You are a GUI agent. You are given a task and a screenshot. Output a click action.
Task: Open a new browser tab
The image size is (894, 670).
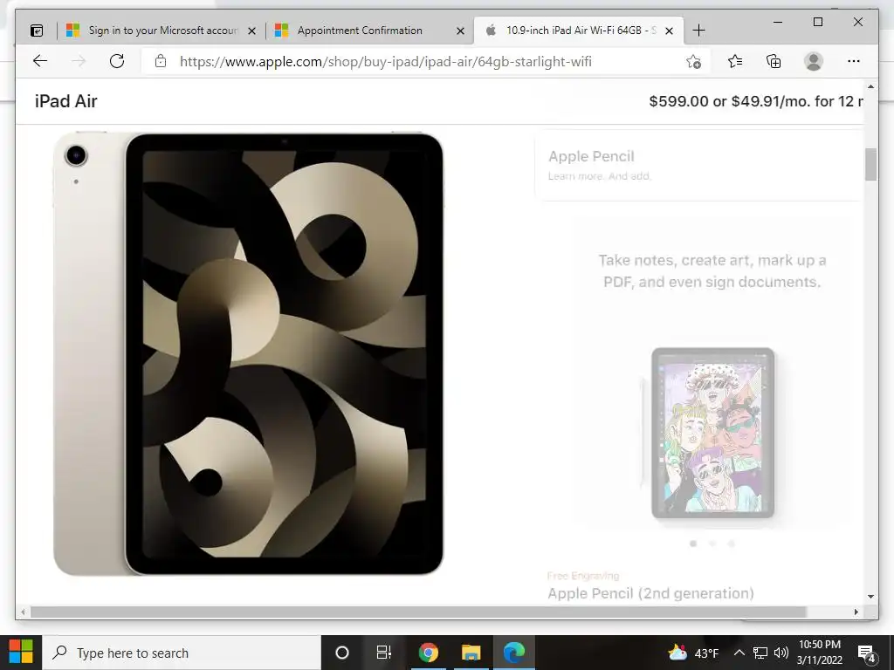(x=698, y=31)
